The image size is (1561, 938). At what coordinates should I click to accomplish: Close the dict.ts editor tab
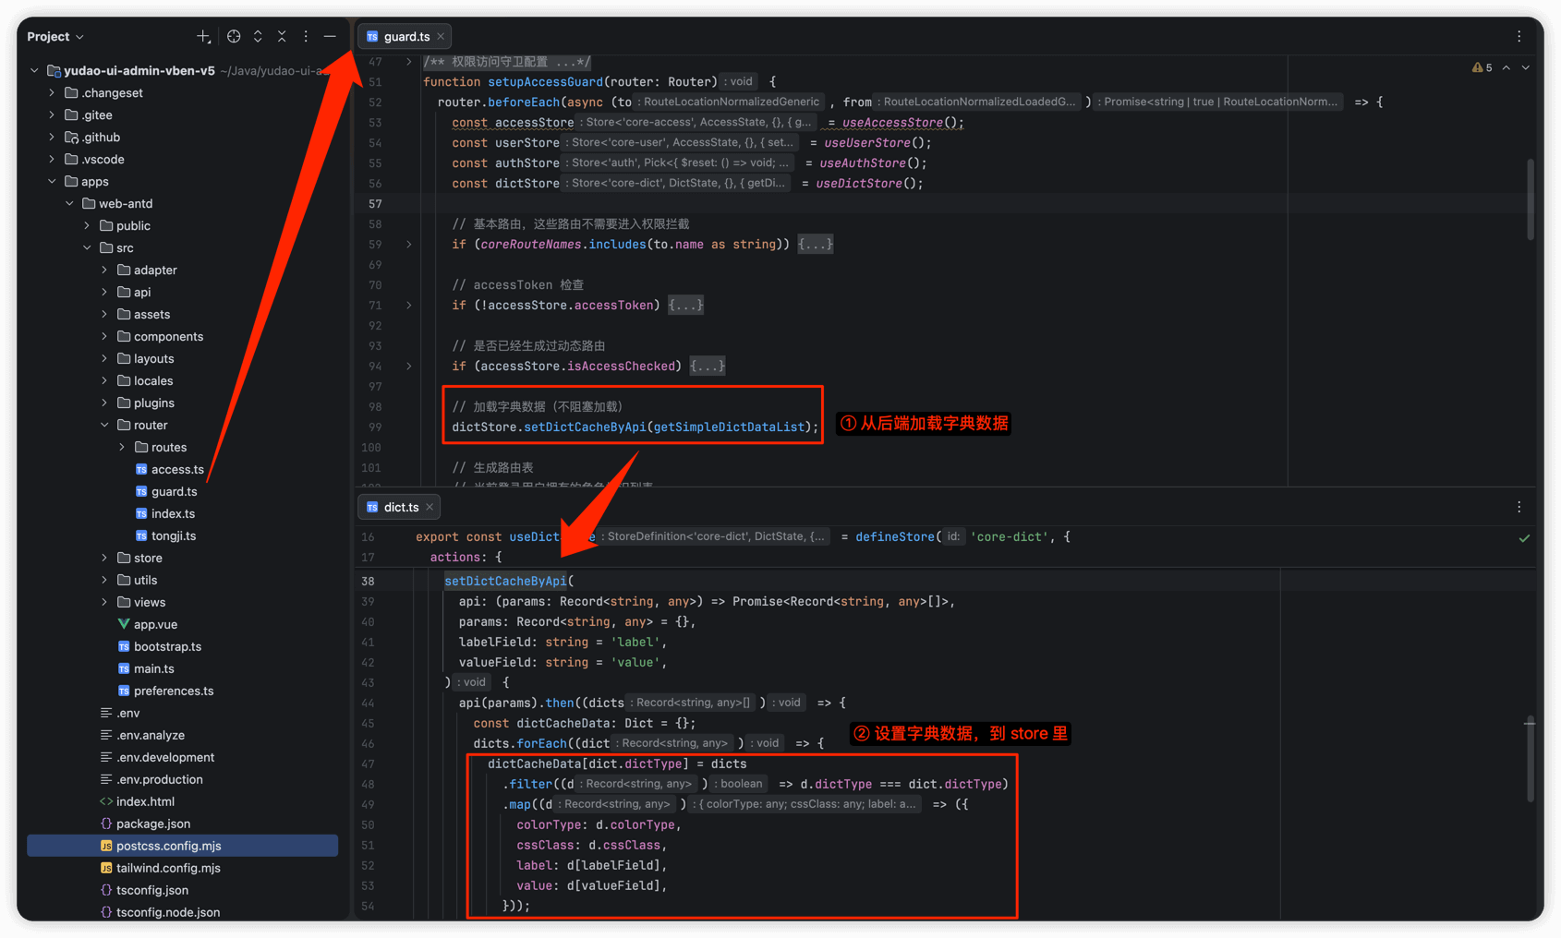point(430,507)
